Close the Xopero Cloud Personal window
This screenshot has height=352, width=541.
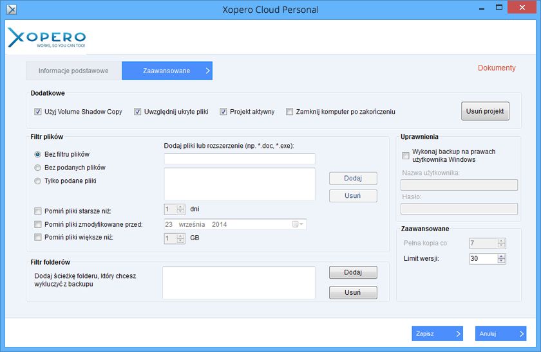(x=522, y=8)
